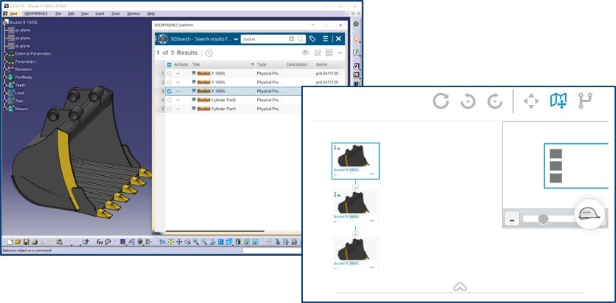
Task: Expand the bottom panel with the up chevrons
Action: (459, 287)
